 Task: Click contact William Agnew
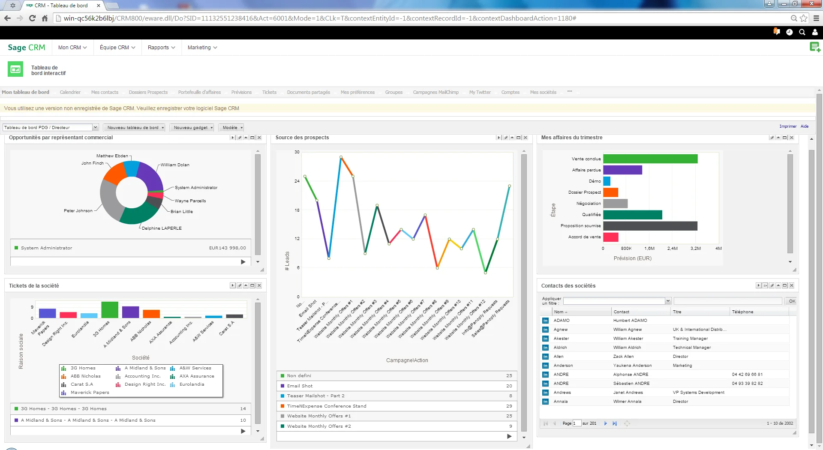[x=627, y=330]
